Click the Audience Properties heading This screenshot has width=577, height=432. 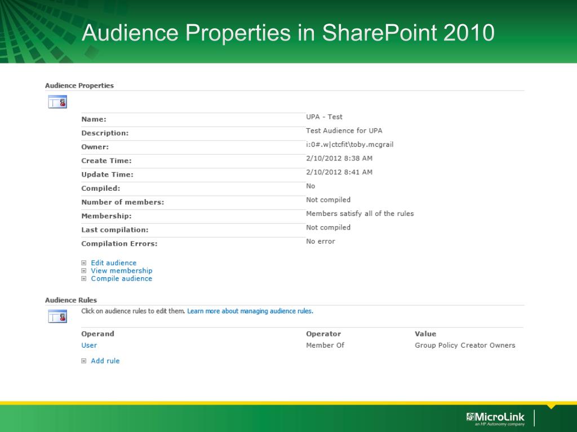coord(79,85)
